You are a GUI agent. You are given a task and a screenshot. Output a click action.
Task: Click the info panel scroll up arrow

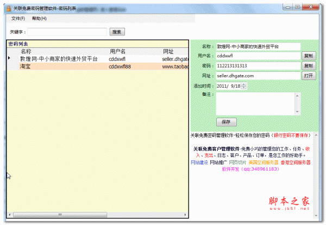point(316,135)
